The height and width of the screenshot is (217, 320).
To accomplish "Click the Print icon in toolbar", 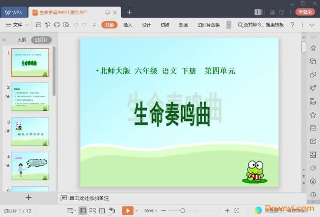I will 57,25.
